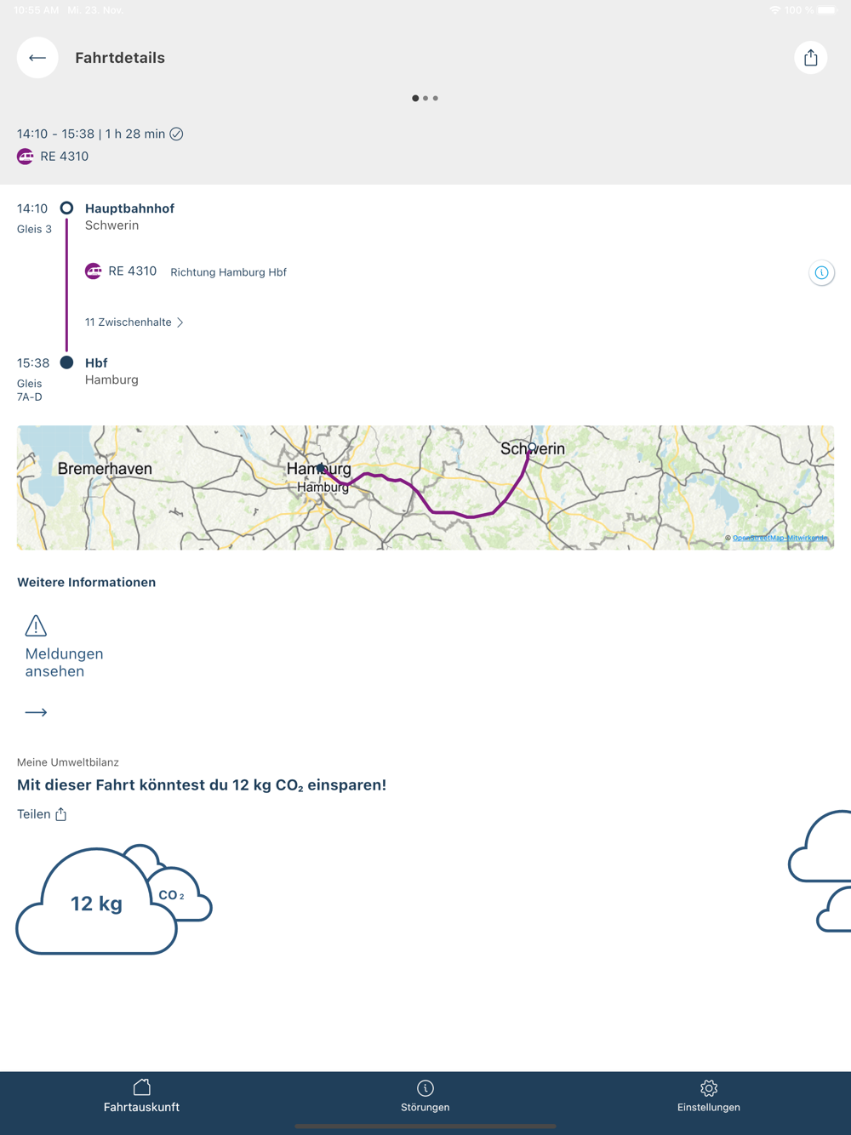Tap the Weitere Informationen heading

click(87, 583)
